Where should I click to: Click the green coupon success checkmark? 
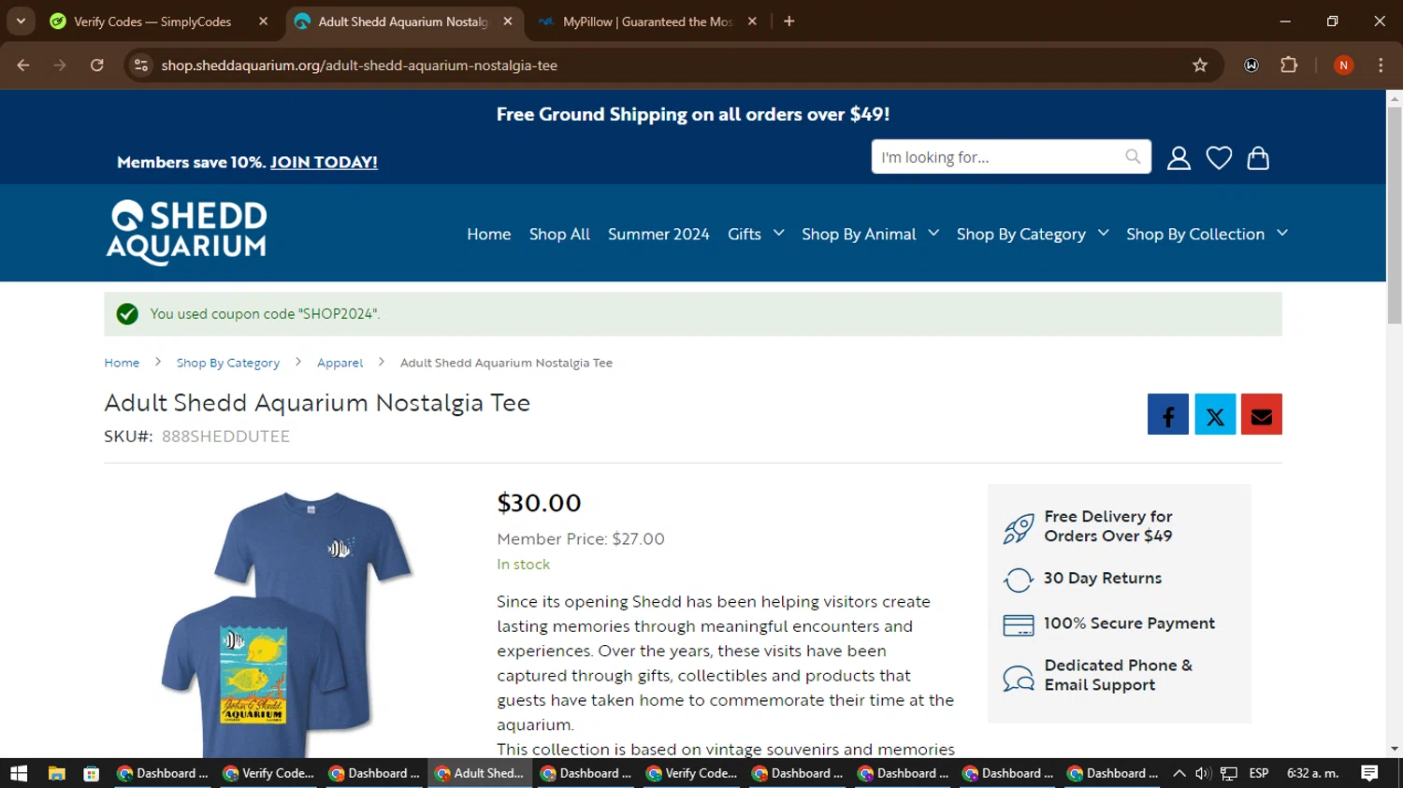[127, 314]
